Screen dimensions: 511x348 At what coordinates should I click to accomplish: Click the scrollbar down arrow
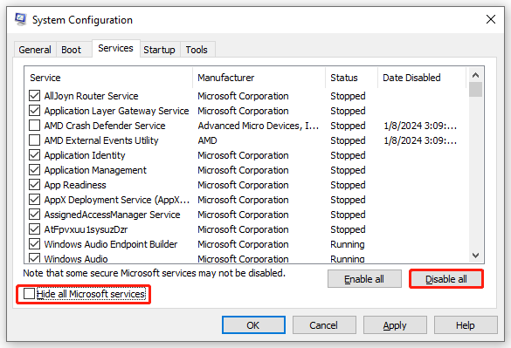point(475,256)
